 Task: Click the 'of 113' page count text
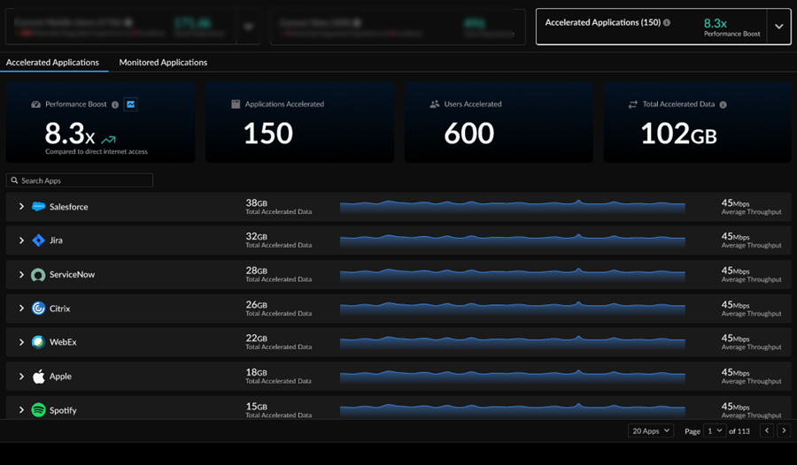739,431
